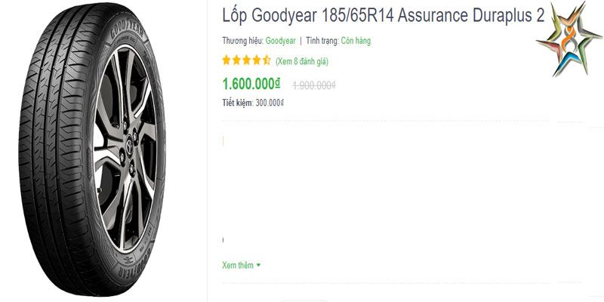Click the Tình trạng label

click(x=322, y=41)
